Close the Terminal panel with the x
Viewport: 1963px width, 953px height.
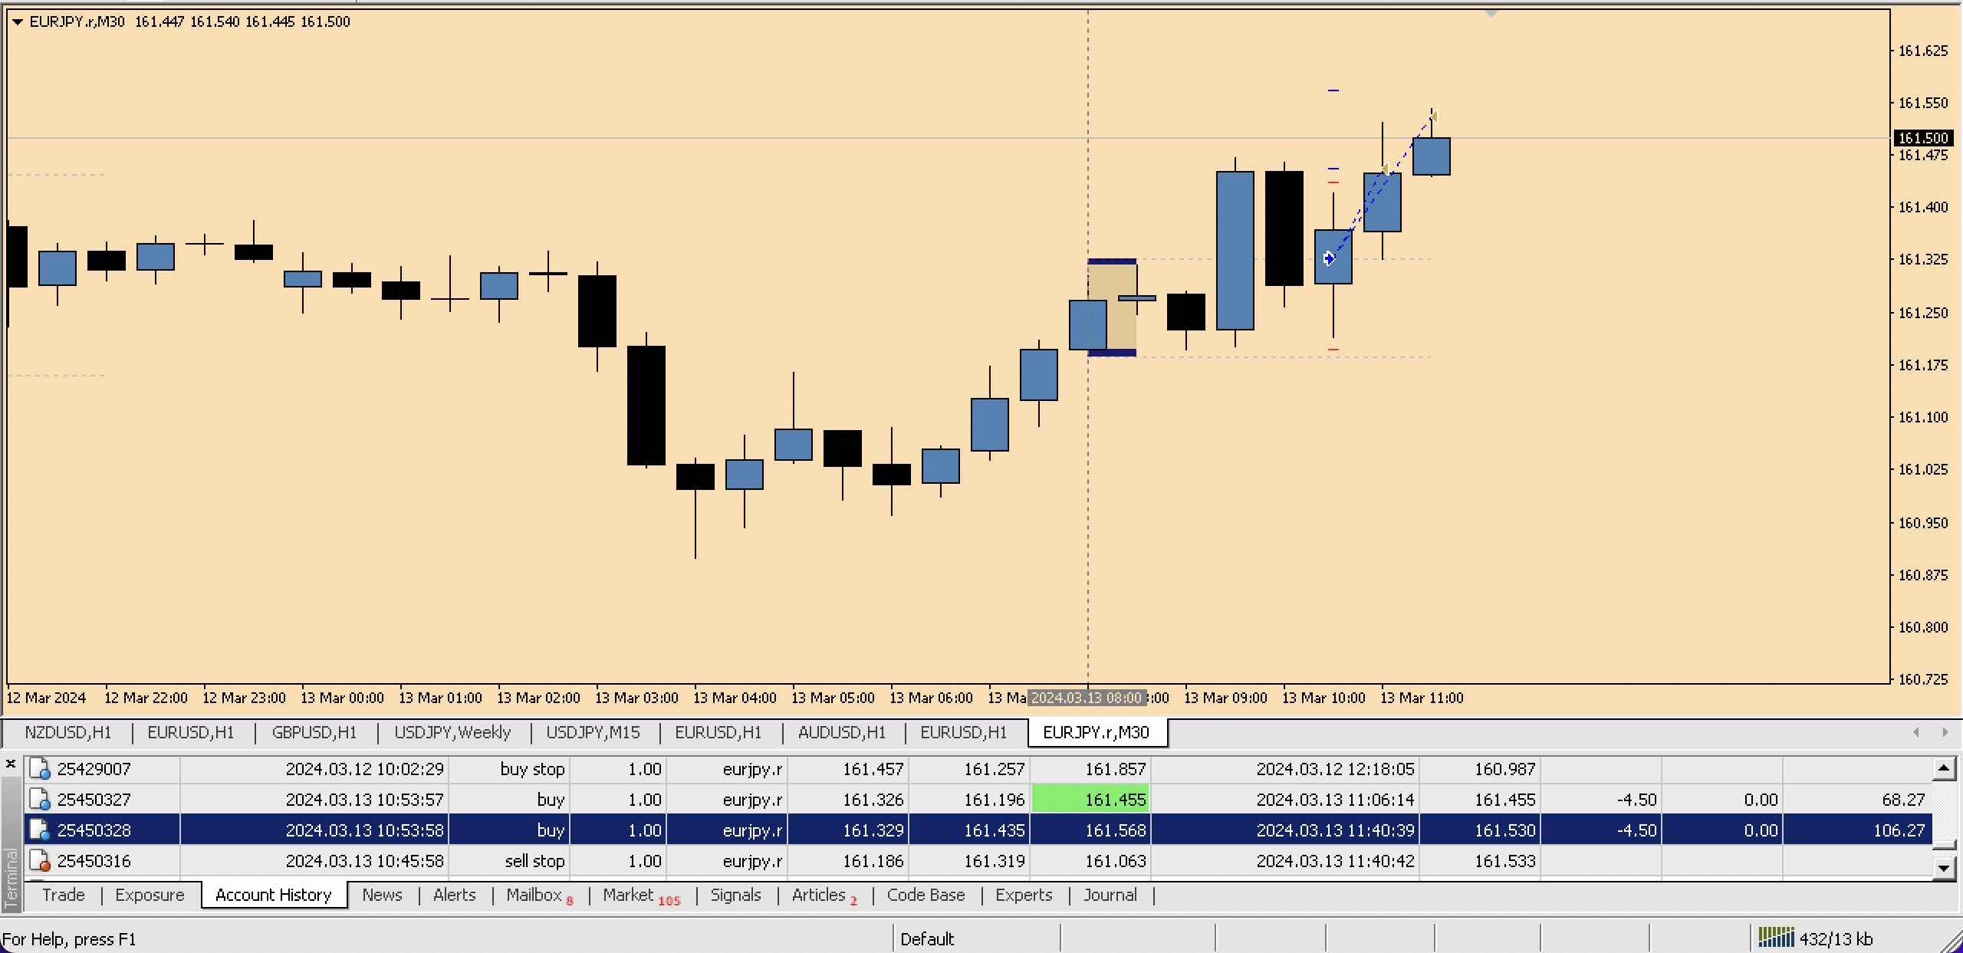[x=11, y=764]
